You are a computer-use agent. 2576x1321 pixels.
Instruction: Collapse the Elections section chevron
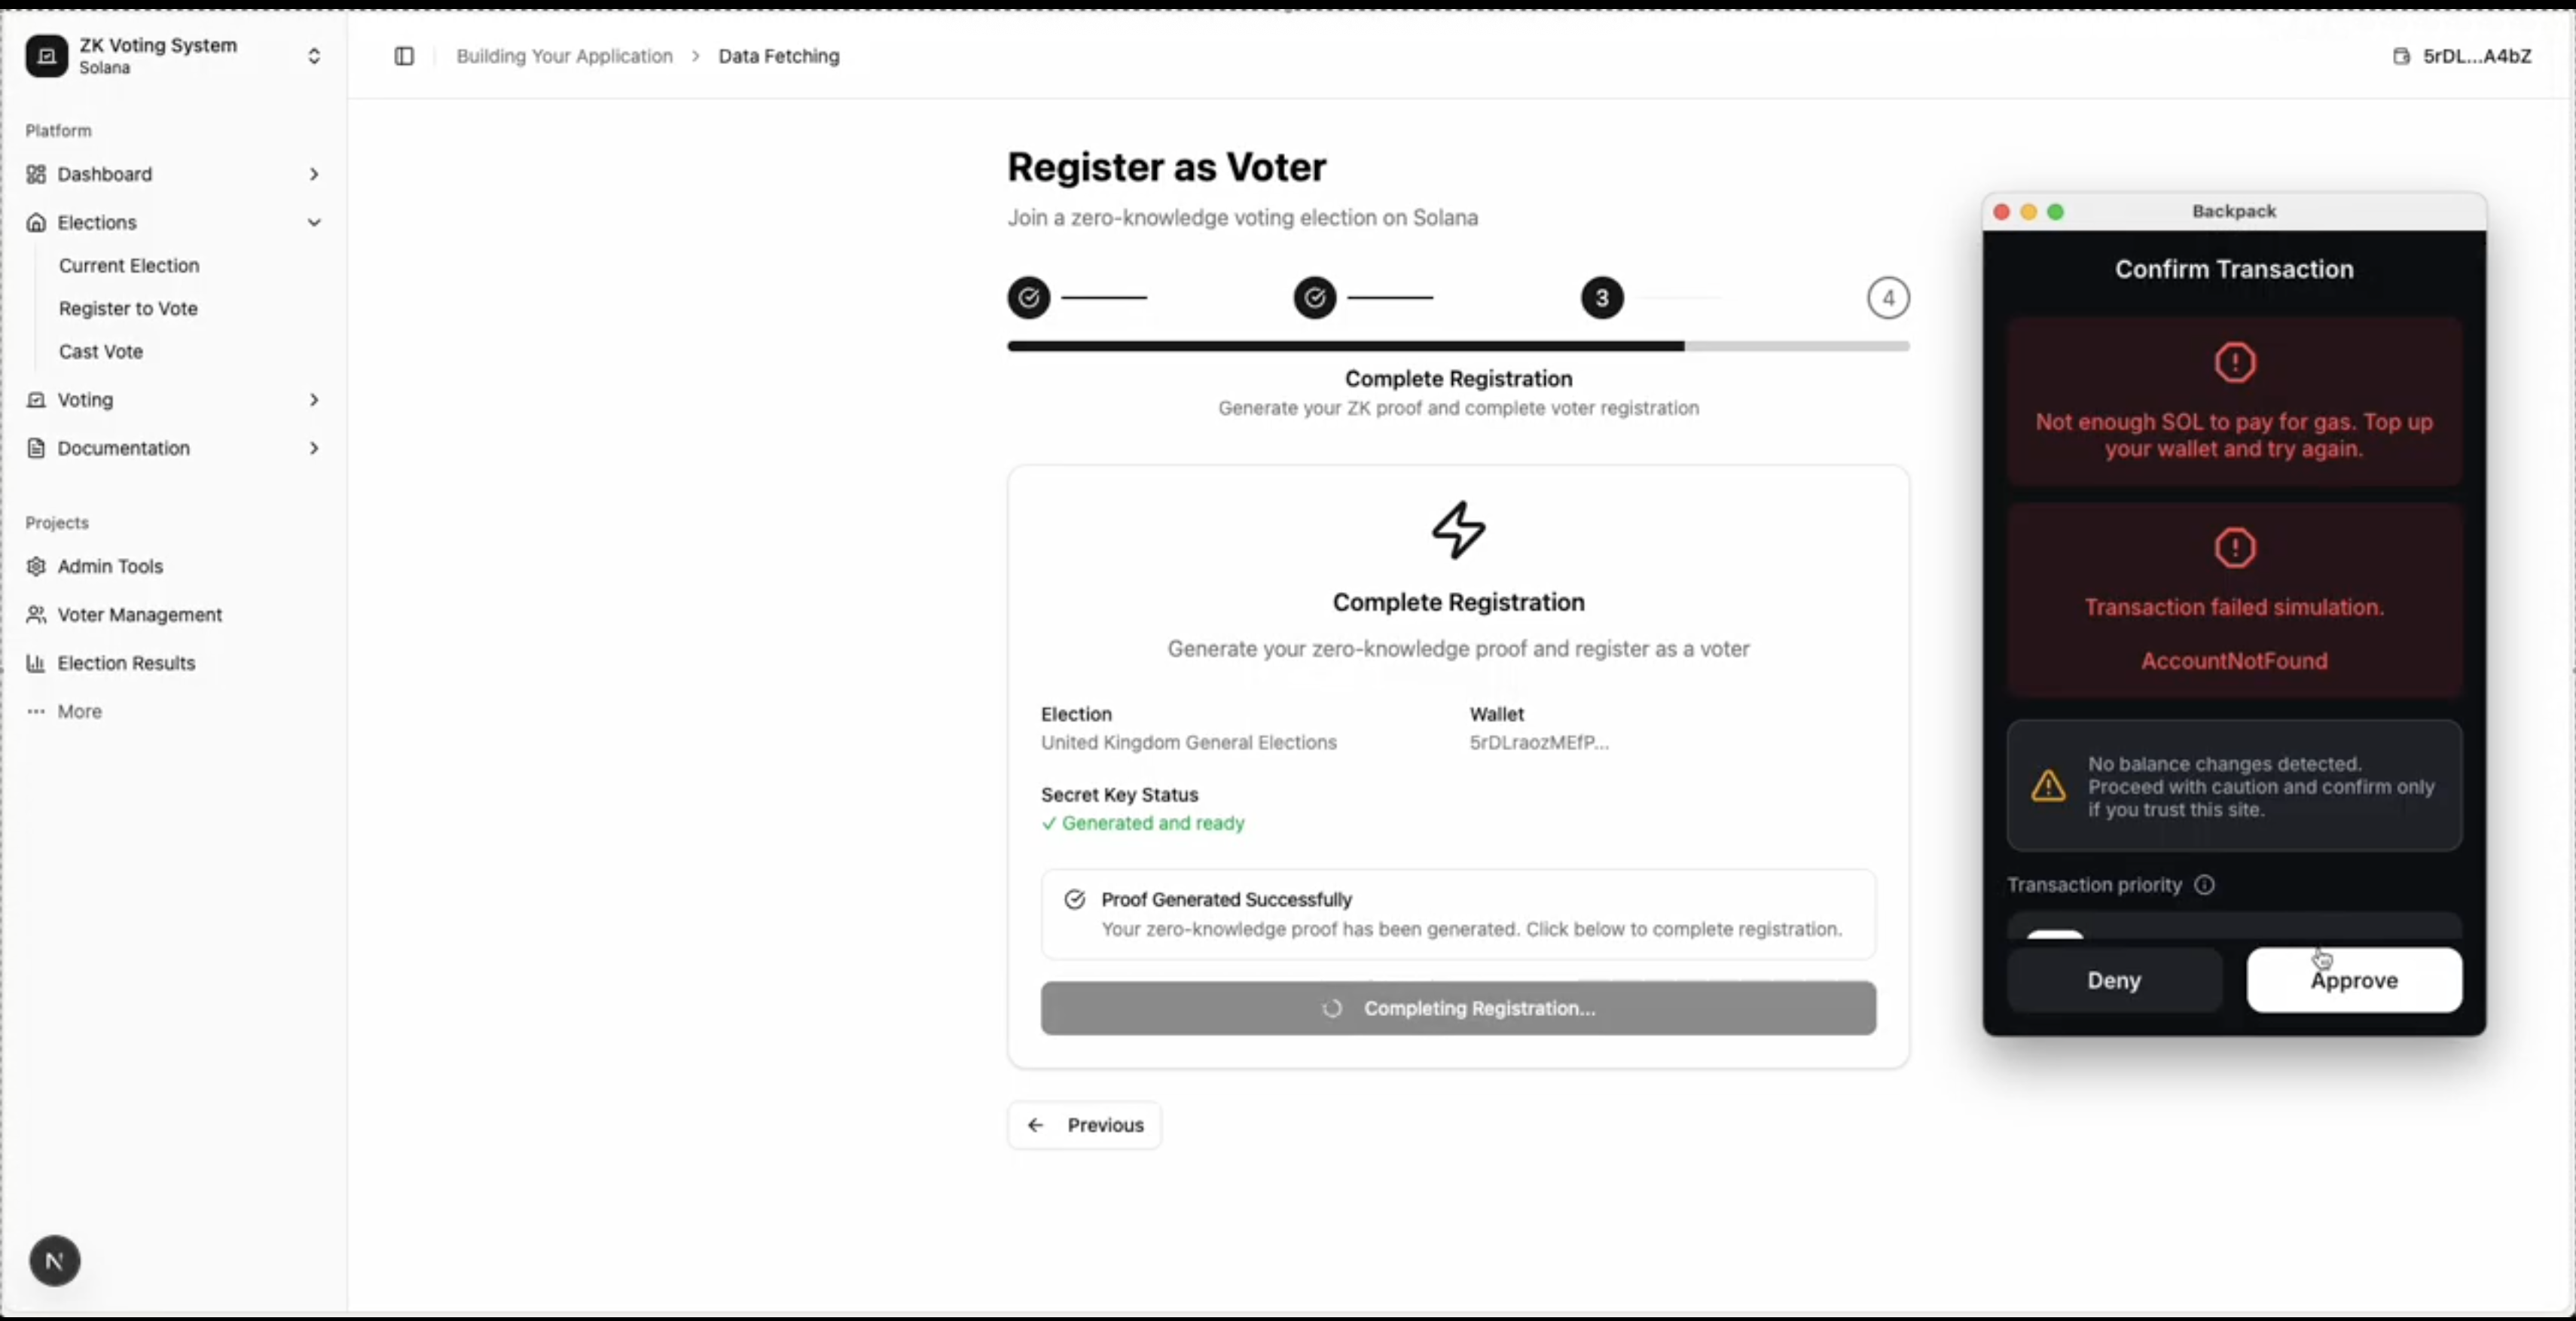[x=314, y=222]
